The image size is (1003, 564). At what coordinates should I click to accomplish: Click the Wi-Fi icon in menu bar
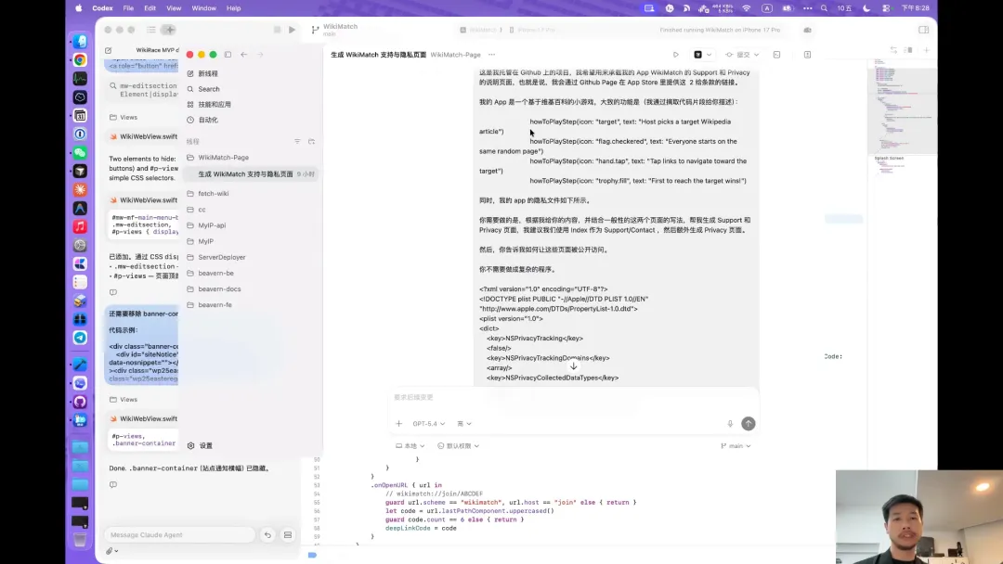(747, 8)
